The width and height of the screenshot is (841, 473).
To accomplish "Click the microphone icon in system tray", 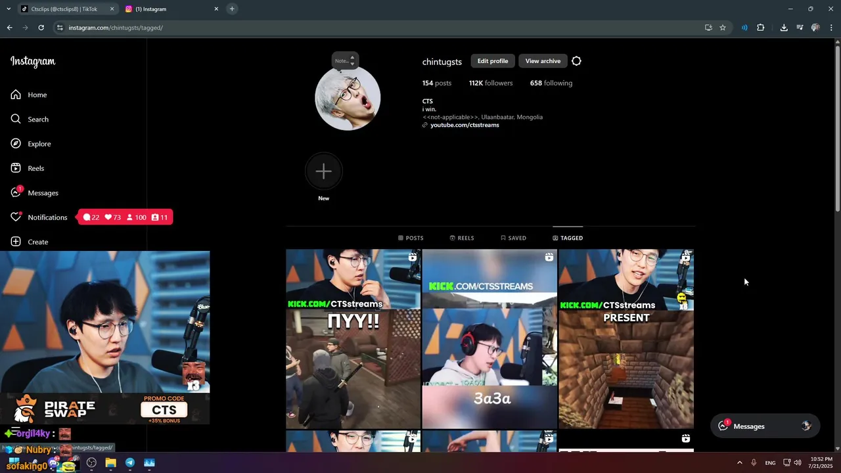I will [x=754, y=462].
